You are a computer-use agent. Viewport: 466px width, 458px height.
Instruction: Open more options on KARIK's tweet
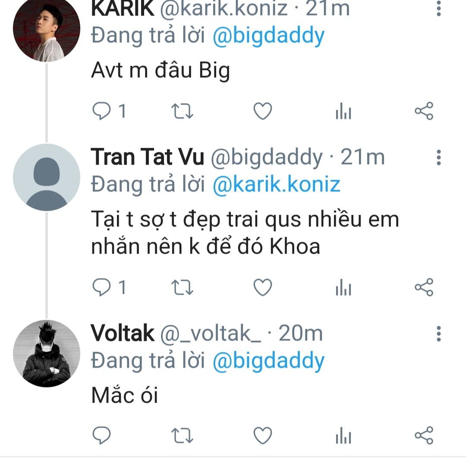(x=439, y=9)
